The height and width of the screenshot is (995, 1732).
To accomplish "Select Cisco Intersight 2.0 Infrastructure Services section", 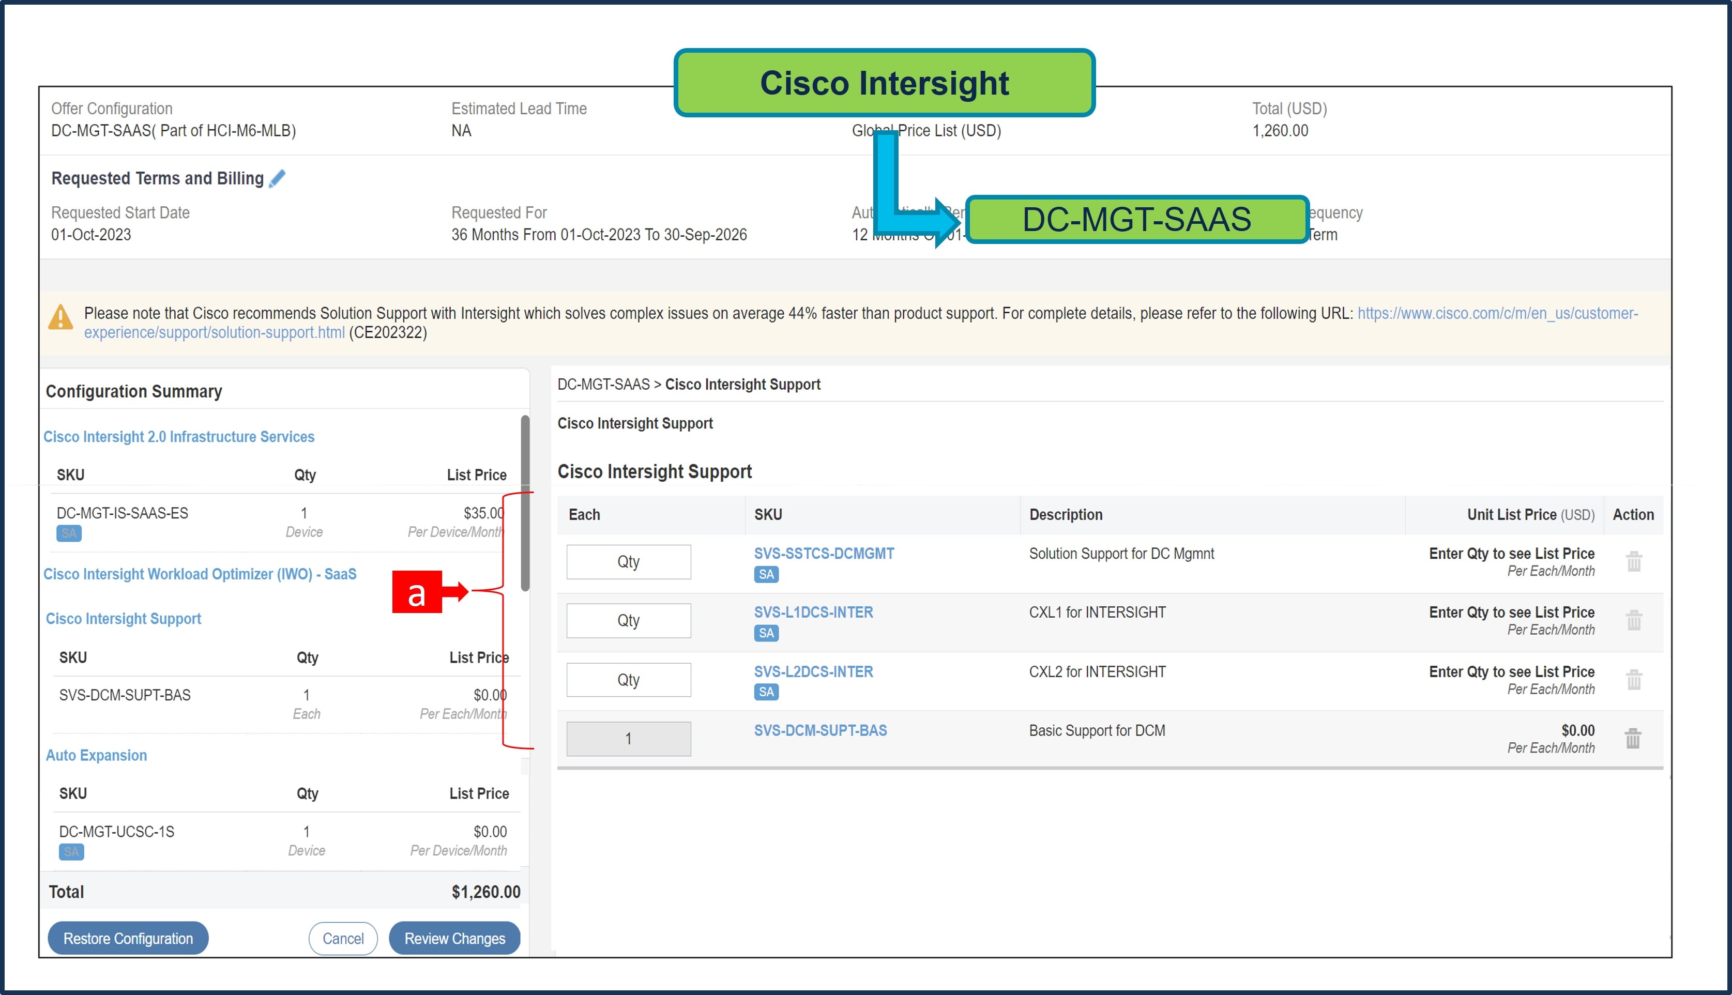I will pyautogui.click(x=179, y=437).
